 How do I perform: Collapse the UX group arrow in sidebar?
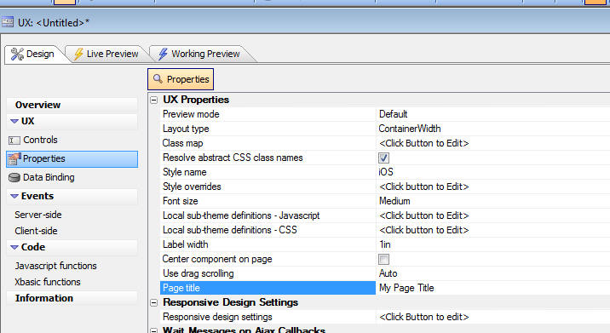click(14, 122)
